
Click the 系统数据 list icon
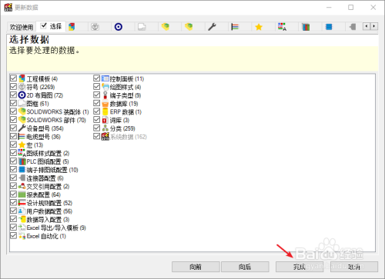[105, 136]
